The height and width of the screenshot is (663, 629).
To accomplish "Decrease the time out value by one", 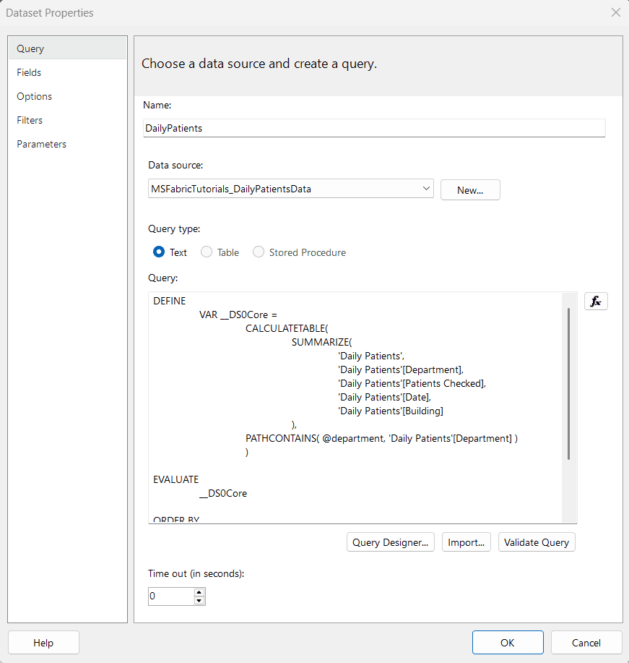I will click(199, 600).
